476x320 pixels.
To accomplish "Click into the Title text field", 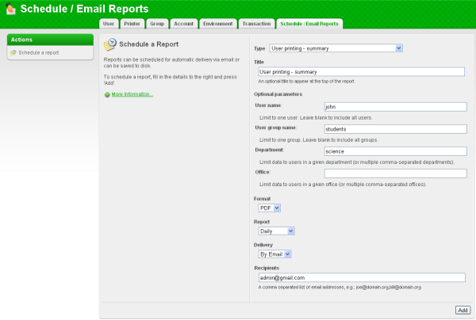I will (x=361, y=72).
